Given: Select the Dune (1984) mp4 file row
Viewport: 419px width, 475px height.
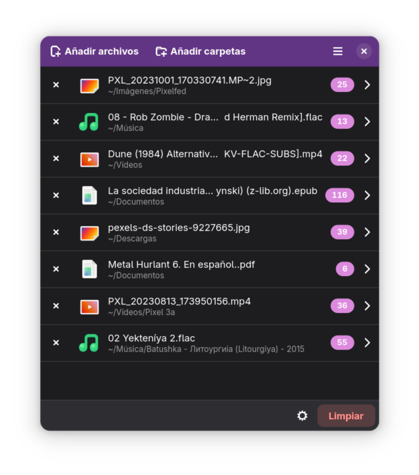Looking at the screenshot, I should [x=215, y=158].
